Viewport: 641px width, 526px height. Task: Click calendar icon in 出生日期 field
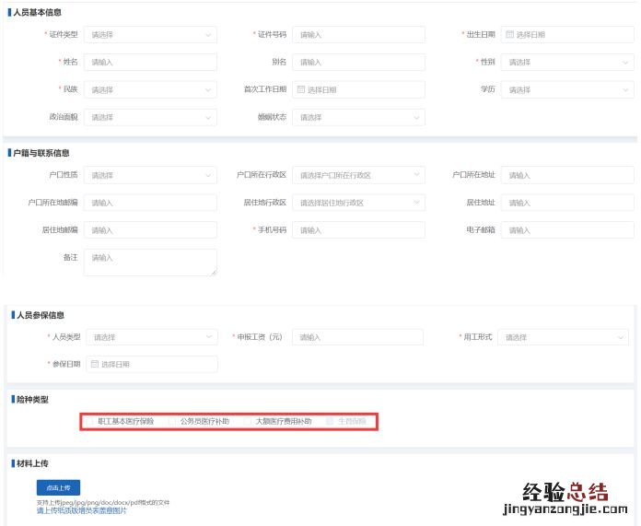[x=509, y=35]
